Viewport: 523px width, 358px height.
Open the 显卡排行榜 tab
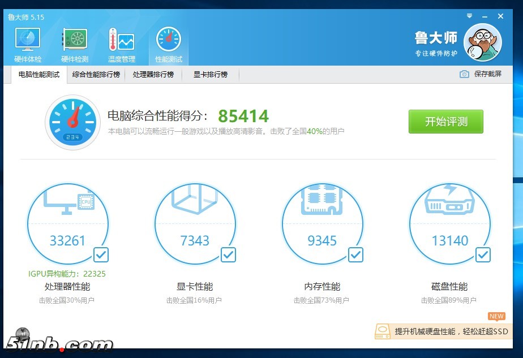(210, 75)
